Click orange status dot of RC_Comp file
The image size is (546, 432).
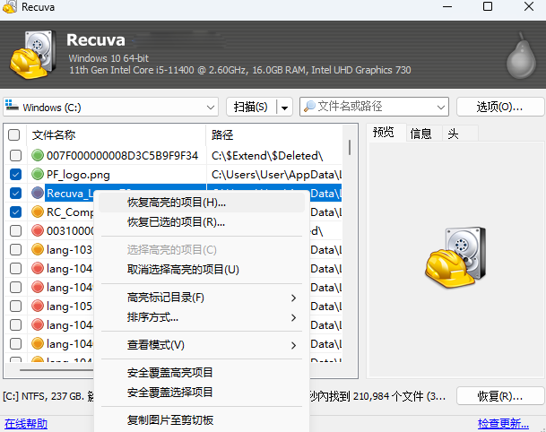tap(38, 212)
